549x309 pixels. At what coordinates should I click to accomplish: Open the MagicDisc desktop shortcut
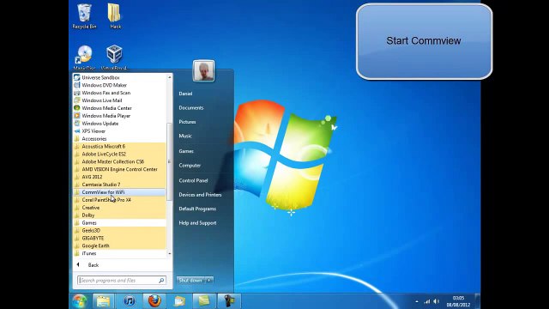coord(84,58)
